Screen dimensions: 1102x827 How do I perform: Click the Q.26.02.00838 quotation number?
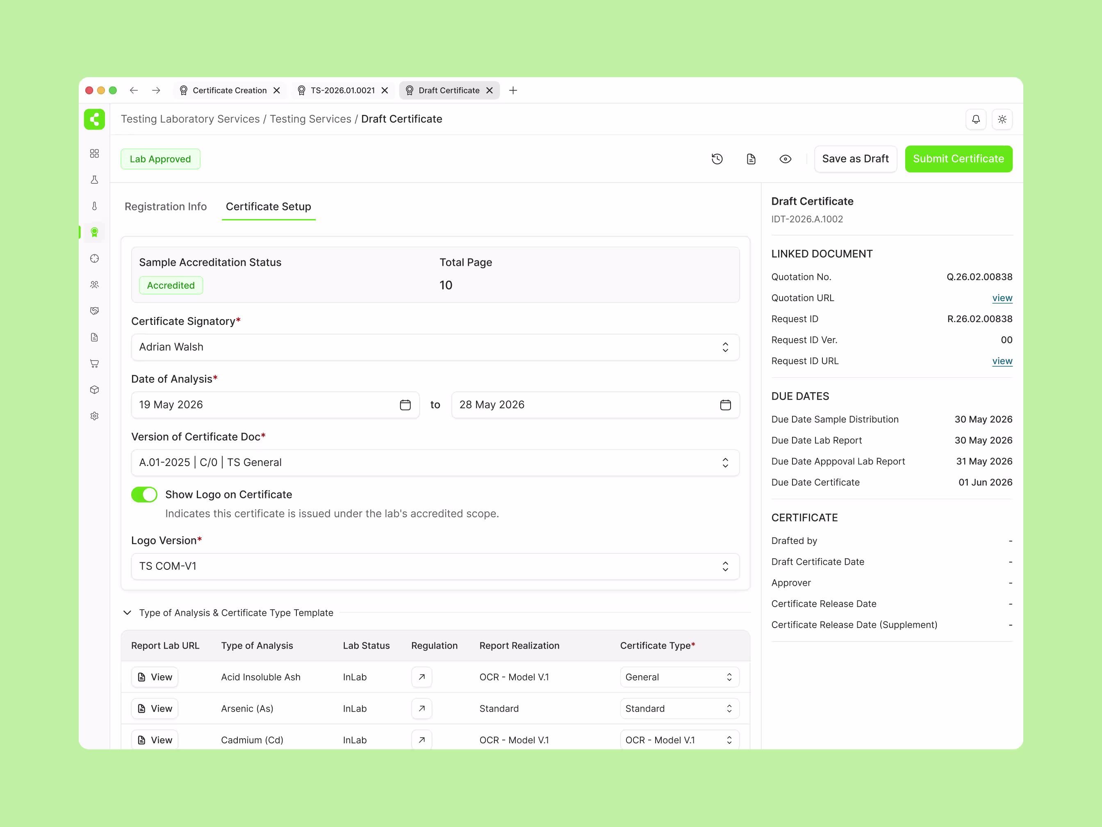click(x=979, y=276)
